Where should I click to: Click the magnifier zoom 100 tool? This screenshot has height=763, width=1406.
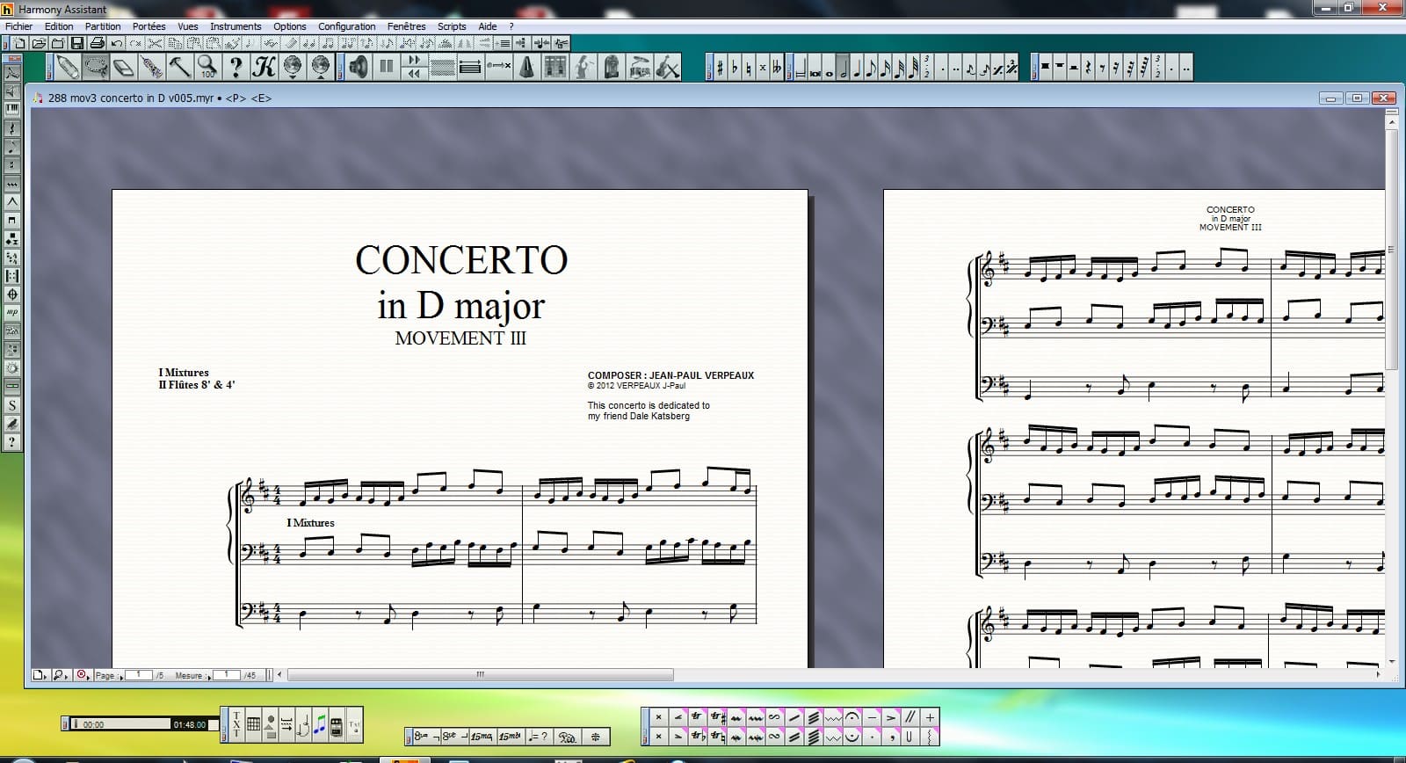tap(207, 67)
